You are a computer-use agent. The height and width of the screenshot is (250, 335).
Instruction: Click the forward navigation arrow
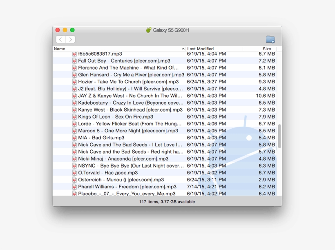point(70,39)
